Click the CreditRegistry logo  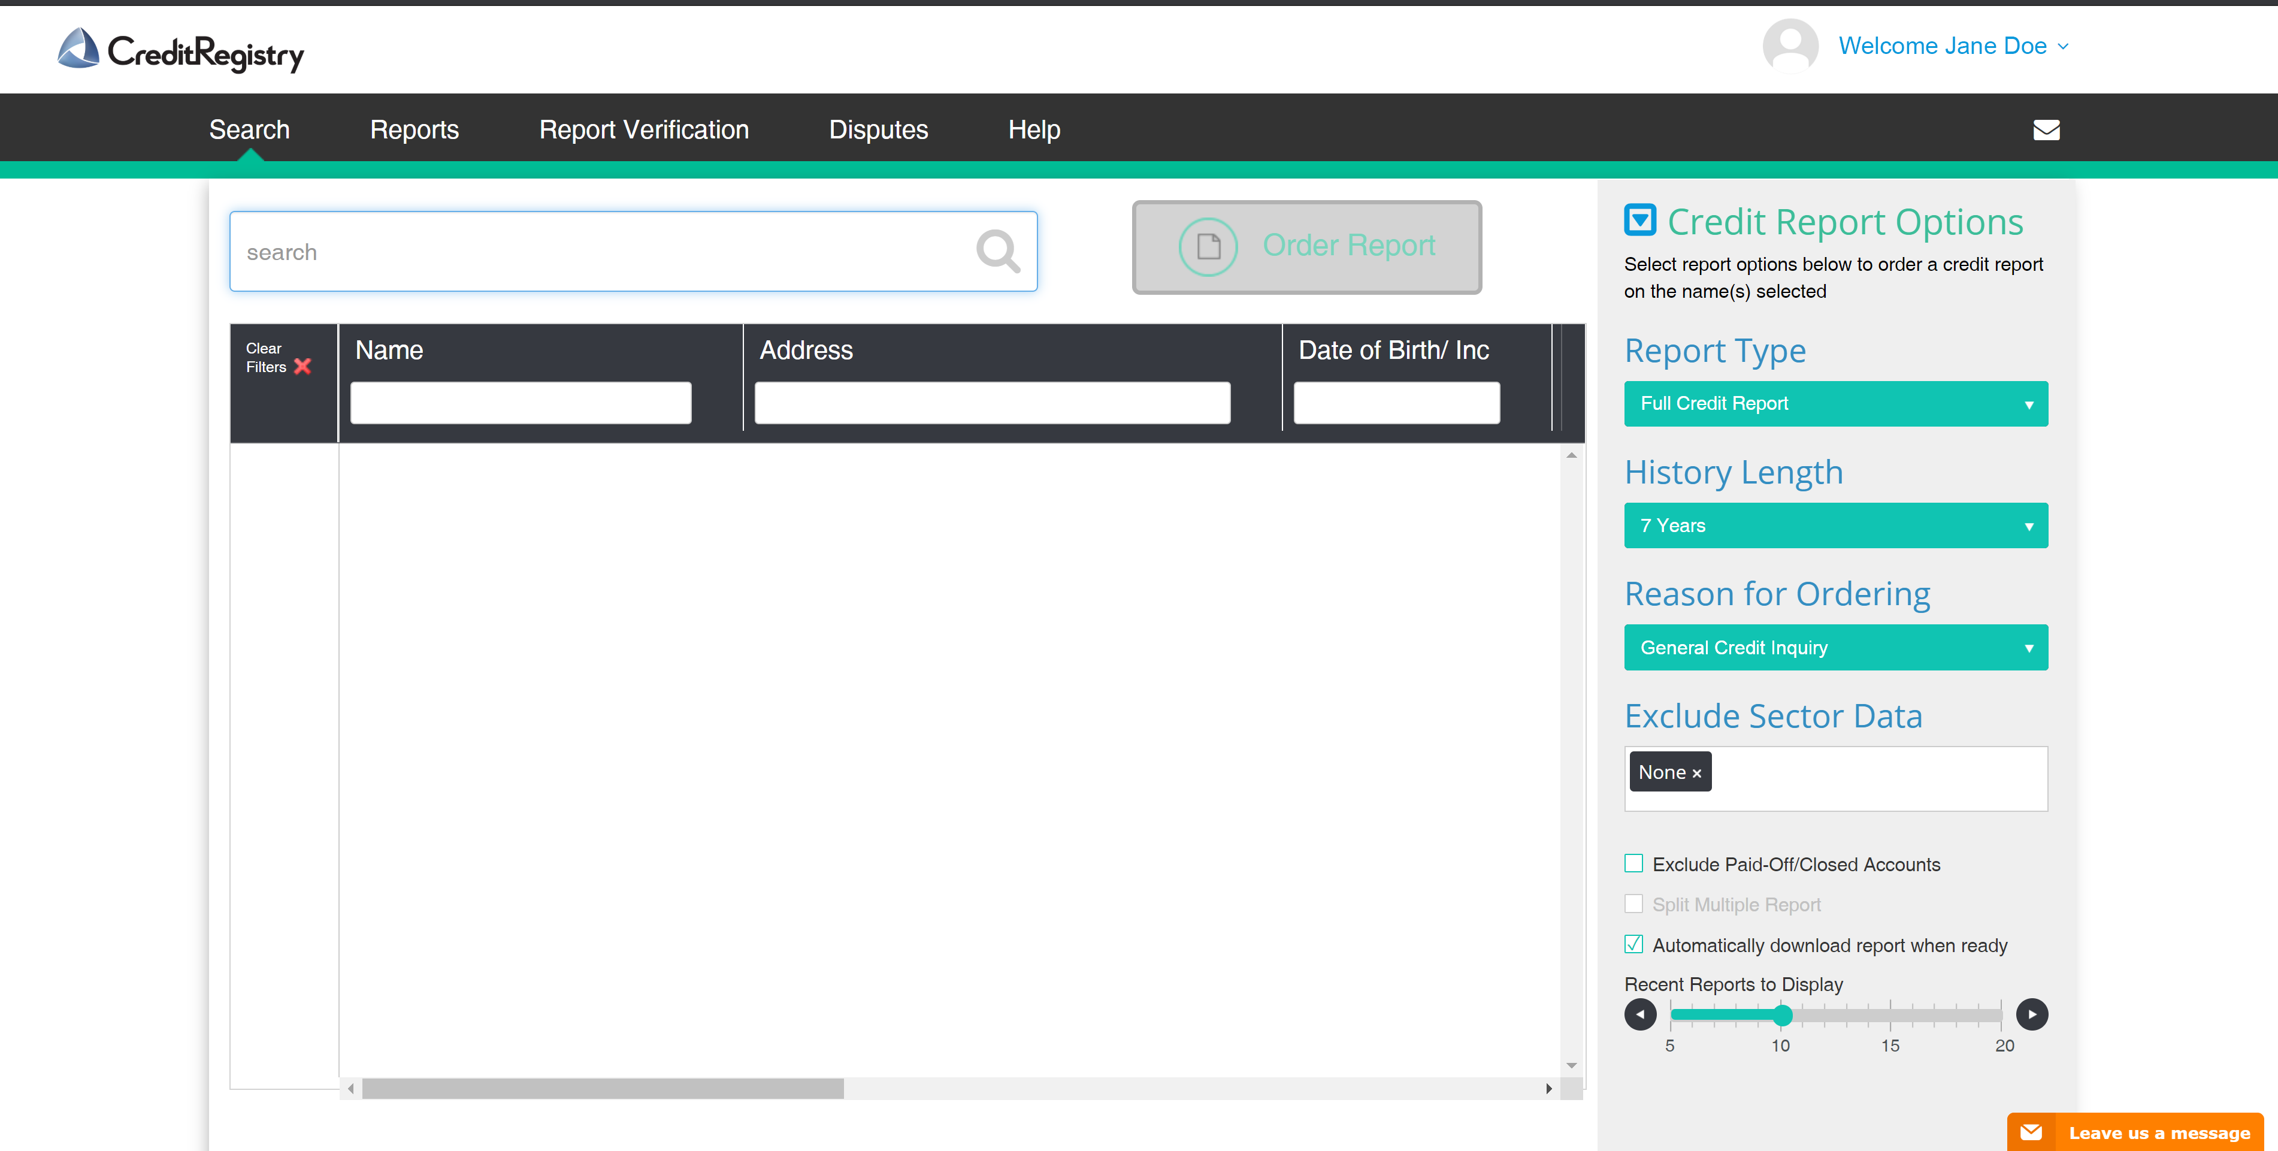tap(180, 50)
